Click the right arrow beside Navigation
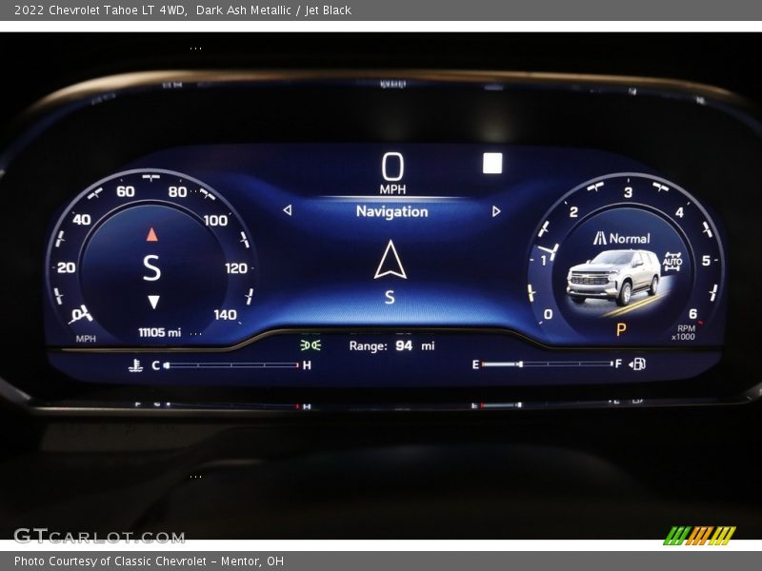The width and height of the screenshot is (762, 571). pos(496,211)
